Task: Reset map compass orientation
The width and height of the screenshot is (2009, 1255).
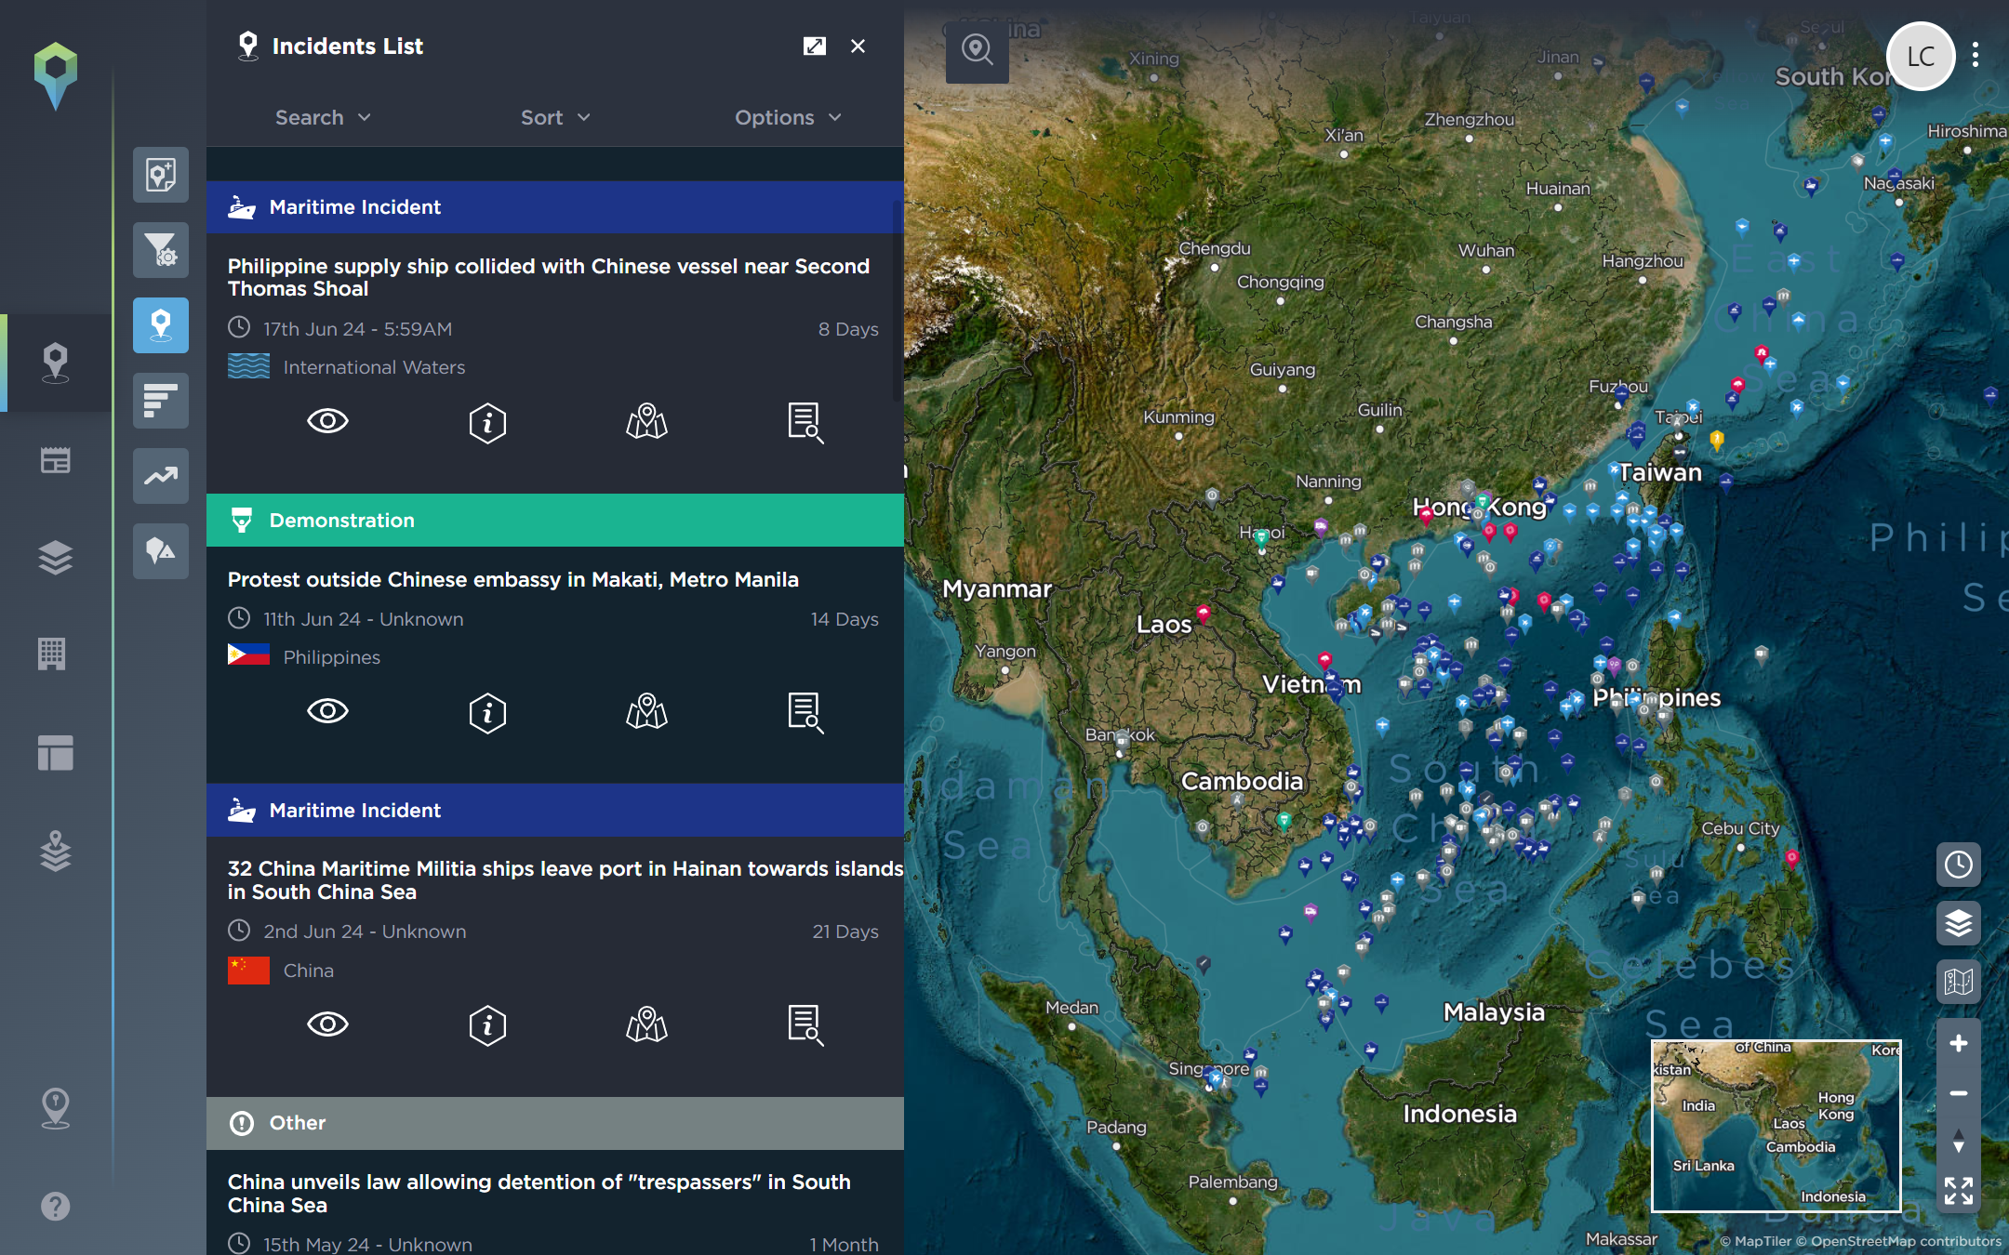Action: (1959, 1141)
